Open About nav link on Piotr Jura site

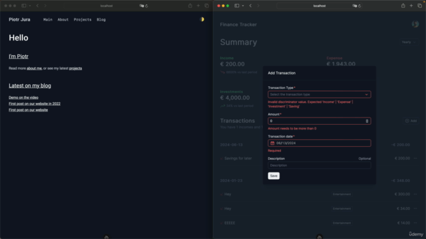[63, 19]
